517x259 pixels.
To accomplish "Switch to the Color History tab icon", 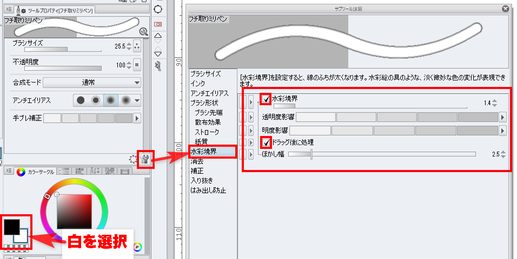I will (x=124, y=171).
